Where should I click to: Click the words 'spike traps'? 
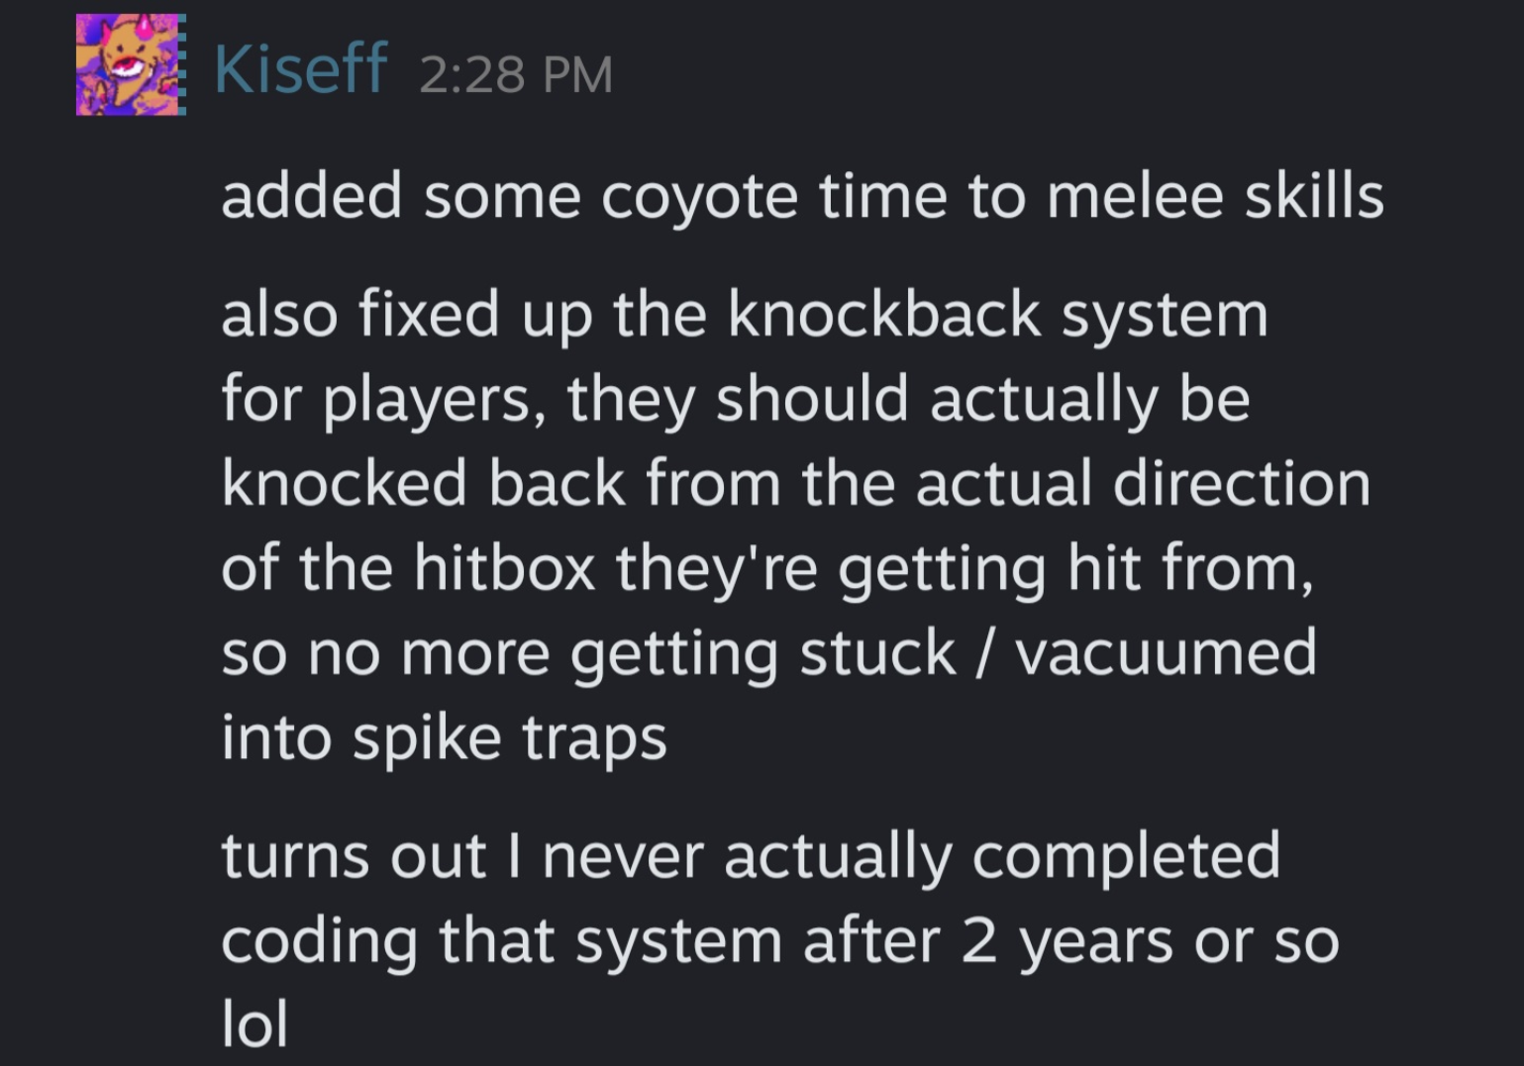[510, 739]
